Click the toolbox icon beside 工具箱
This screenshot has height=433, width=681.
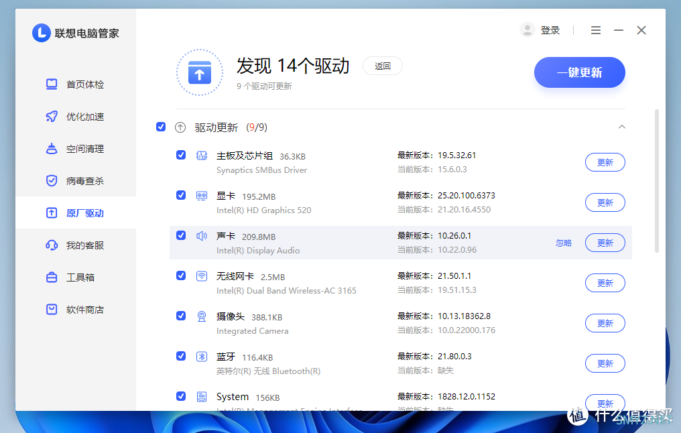[x=52, y=277]
